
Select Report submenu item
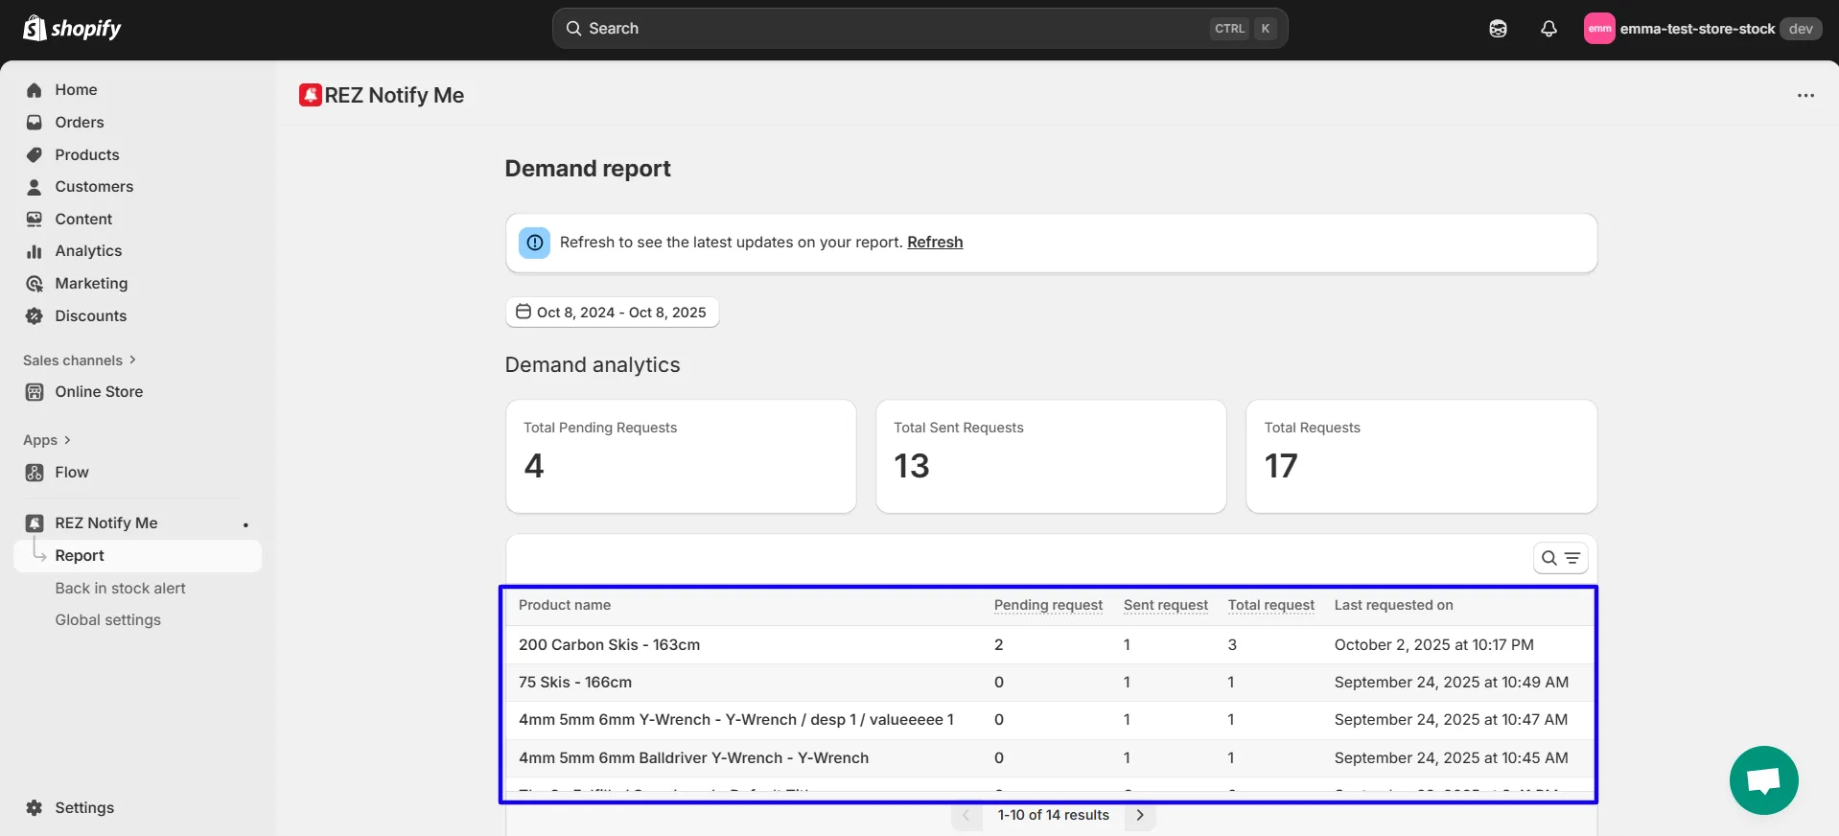pyautogui.click(x=137, y=556)
